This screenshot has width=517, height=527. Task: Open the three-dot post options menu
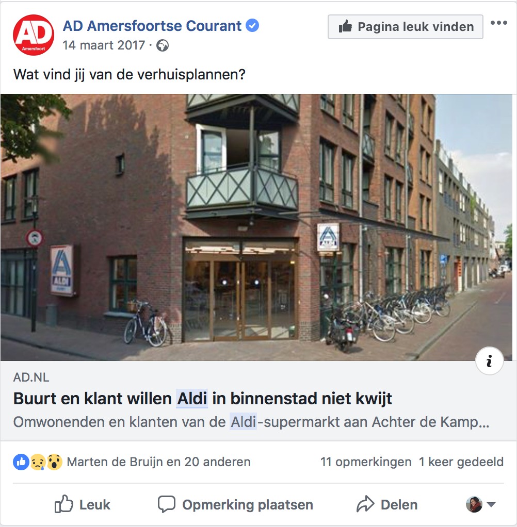click(x=498, y=23)
